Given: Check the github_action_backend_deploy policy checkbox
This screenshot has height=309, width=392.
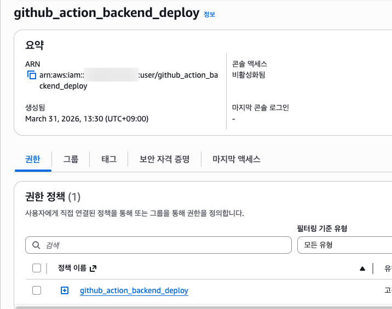Looking at the screenshot, I should (x=37, y=291).
